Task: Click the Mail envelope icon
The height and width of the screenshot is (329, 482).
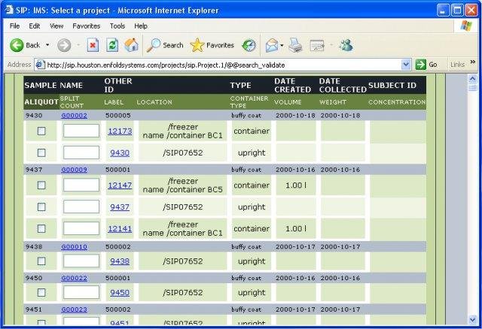Action: (270, 45)
